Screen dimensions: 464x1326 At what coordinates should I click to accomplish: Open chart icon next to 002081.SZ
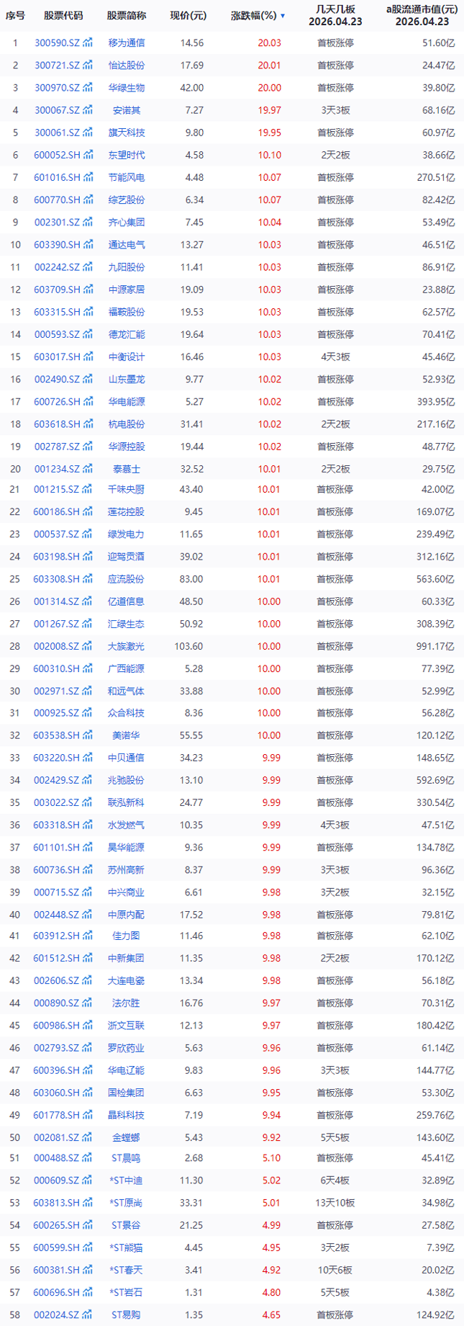(x=88, y=1138)
